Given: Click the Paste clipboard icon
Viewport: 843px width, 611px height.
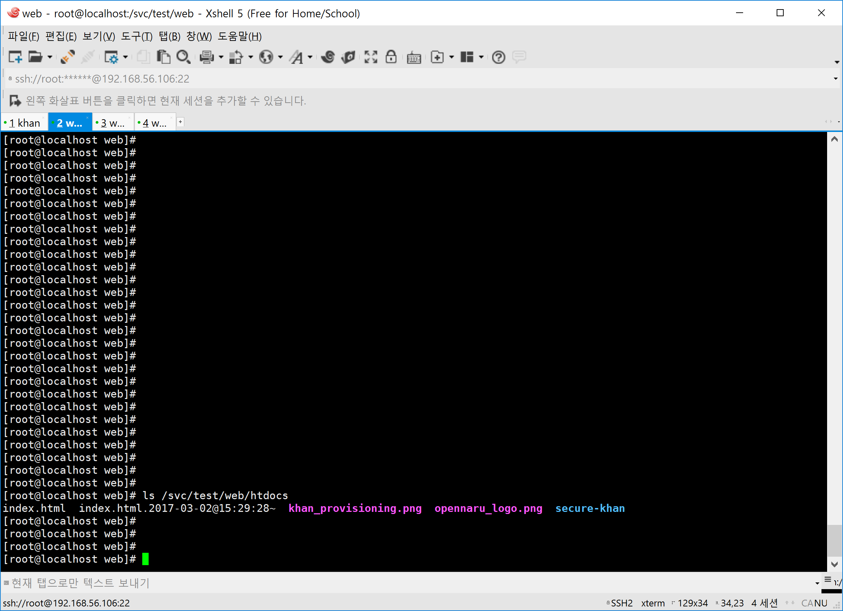Looking at the screenshot, I should pos(163,57).
